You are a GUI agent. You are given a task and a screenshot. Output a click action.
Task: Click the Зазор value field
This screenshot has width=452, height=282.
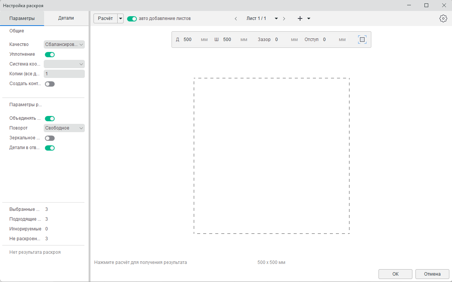tap(282, 40)
